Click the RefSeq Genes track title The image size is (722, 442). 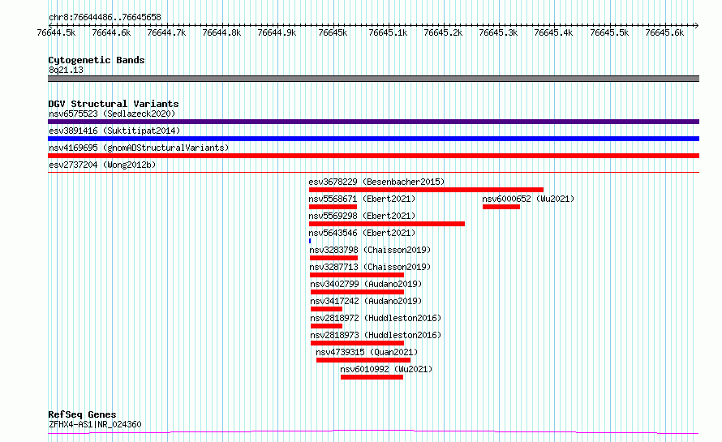click(x=82, y=414)
